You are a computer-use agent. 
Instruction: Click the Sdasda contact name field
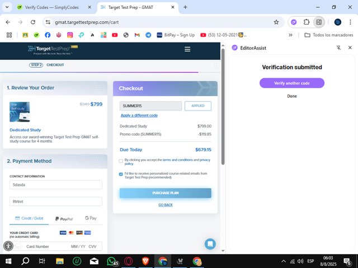(56, 185)
